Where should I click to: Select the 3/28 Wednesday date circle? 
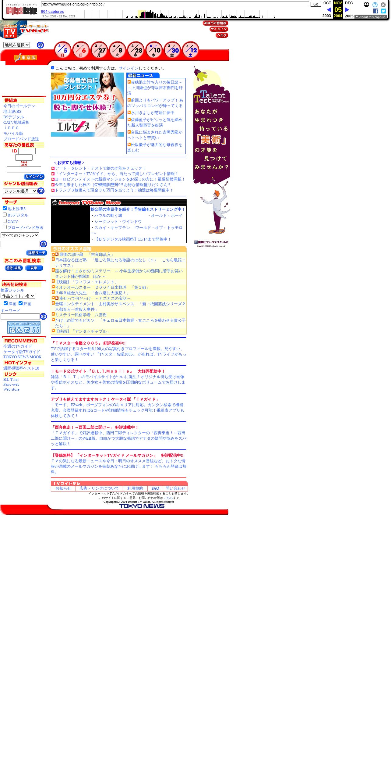[x=136, y=50]
